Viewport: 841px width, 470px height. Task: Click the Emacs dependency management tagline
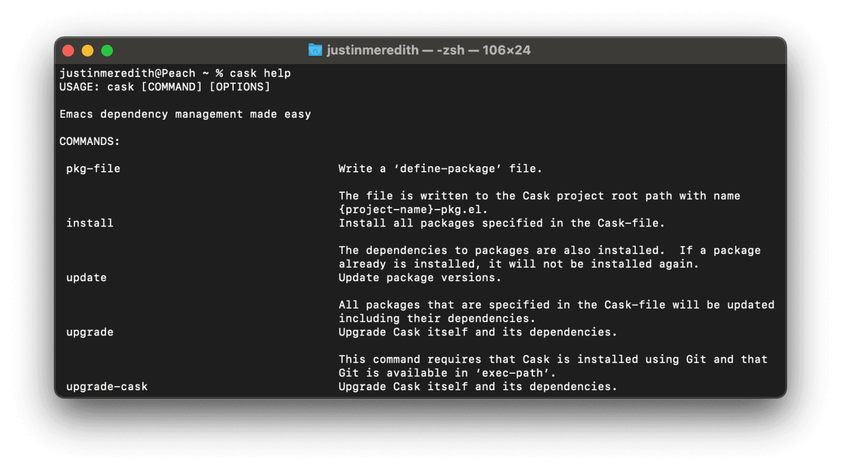185,114
